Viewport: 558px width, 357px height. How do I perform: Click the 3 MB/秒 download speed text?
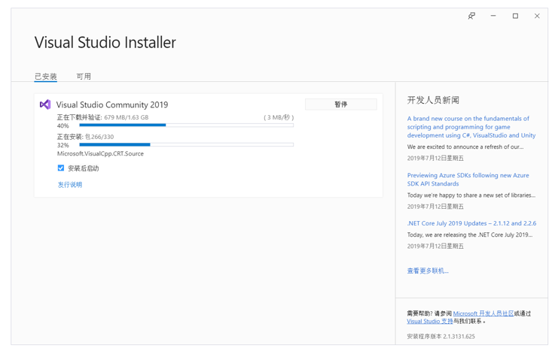pos(279,117)
